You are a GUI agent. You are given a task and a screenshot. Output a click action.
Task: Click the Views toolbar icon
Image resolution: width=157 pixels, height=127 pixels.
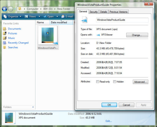coord(26,17)
